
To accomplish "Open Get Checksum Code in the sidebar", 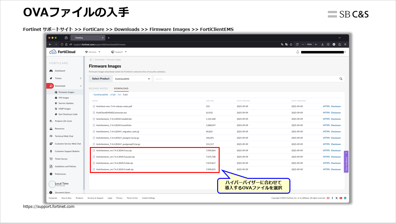I will 68,114.
